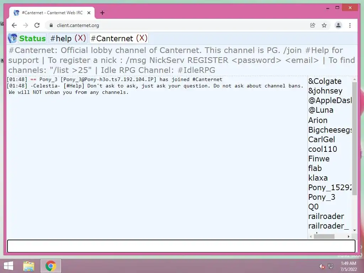The height and width of the screenshot is (273, 364).
Task: Minimize the Chrome window
Action: [x=327, y=8]
